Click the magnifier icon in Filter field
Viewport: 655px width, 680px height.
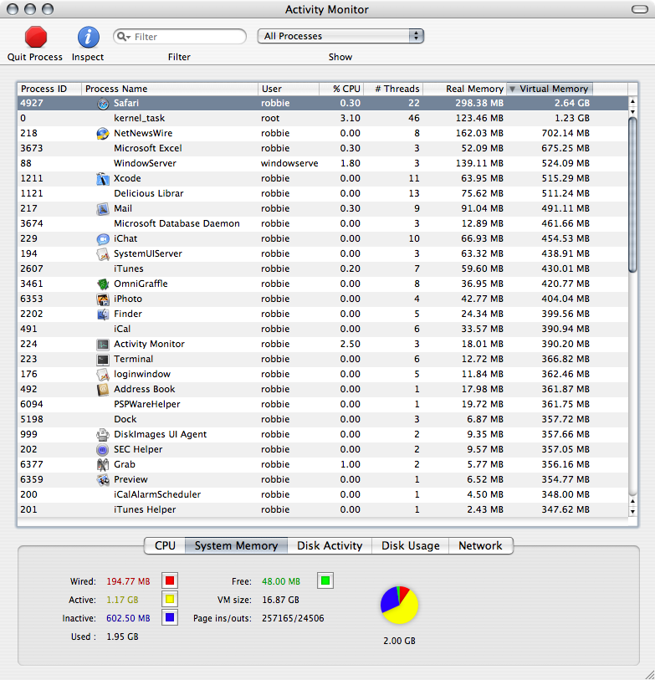[123, 37]
